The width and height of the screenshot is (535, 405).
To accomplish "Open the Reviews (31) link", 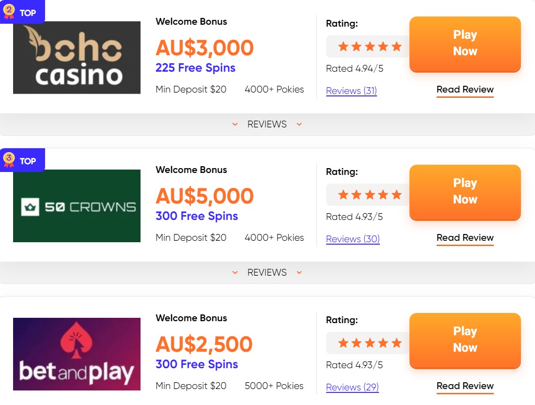I will coord(351,91).
